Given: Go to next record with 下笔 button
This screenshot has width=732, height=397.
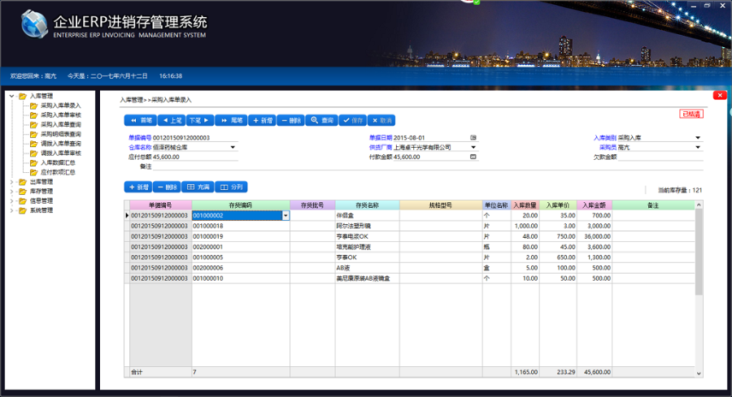Looking at the screenshot, I should [x=200, y=120].
